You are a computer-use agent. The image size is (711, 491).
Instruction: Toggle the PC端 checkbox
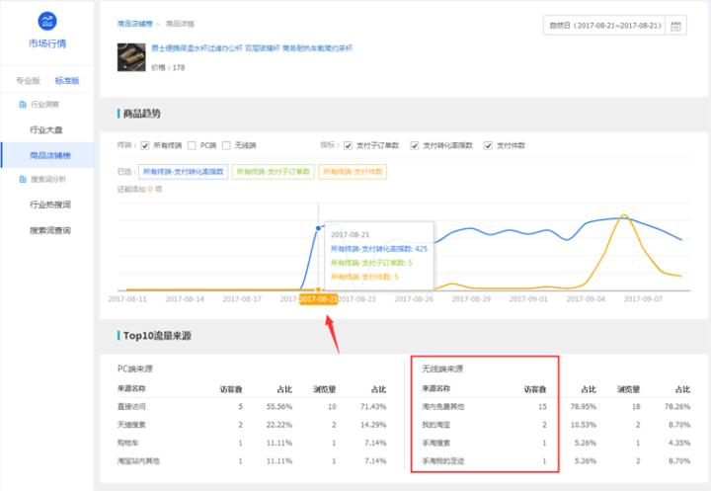tap(192, 145)
